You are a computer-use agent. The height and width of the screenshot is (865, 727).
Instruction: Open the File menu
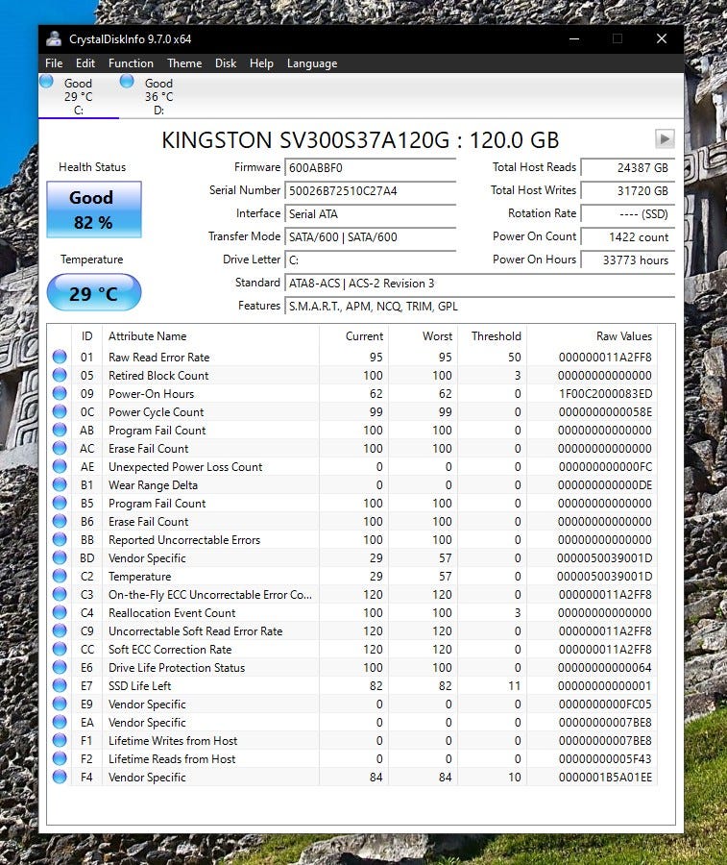tap(54, 63)
